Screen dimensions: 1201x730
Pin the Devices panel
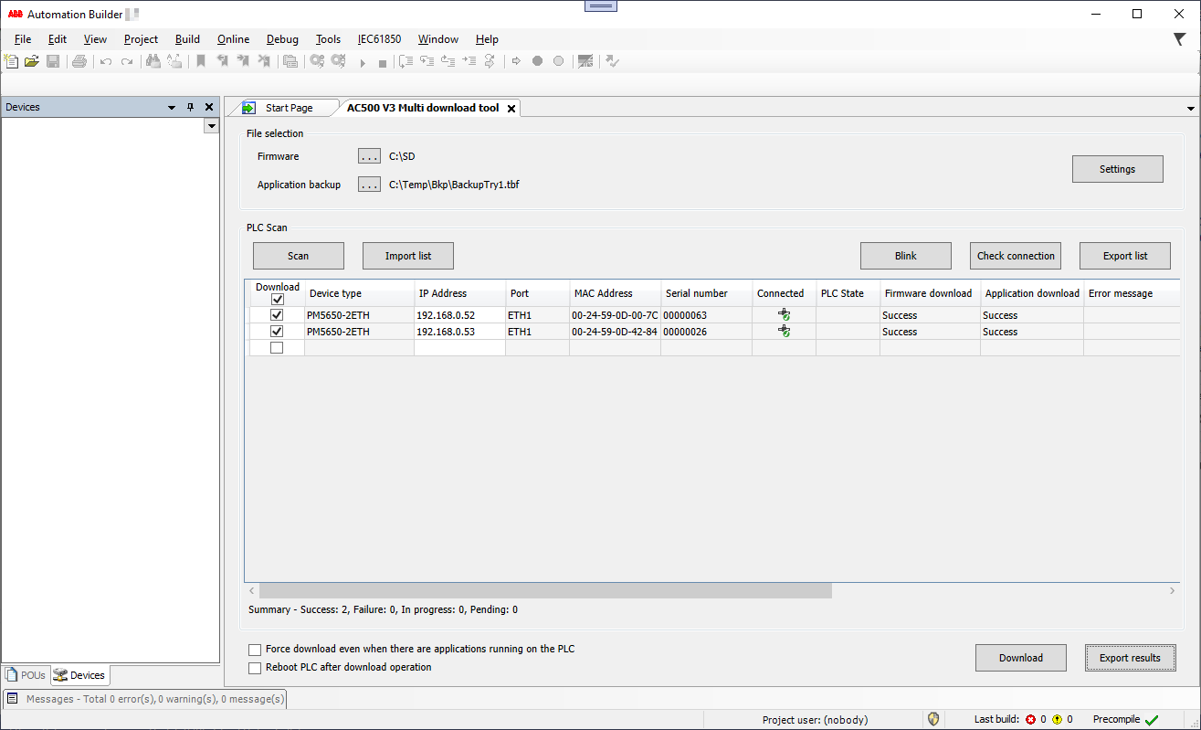pyautogui.click(x=191, y=107)
